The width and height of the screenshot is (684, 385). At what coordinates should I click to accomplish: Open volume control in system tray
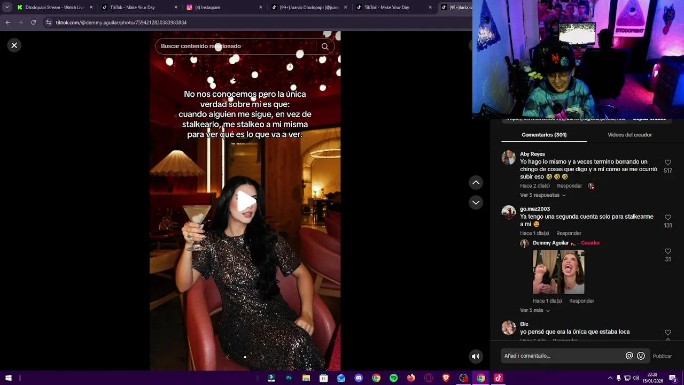pos(636,378)
